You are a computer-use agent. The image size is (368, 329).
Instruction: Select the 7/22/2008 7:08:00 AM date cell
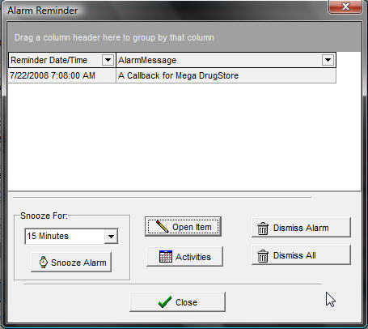(62, 75)
